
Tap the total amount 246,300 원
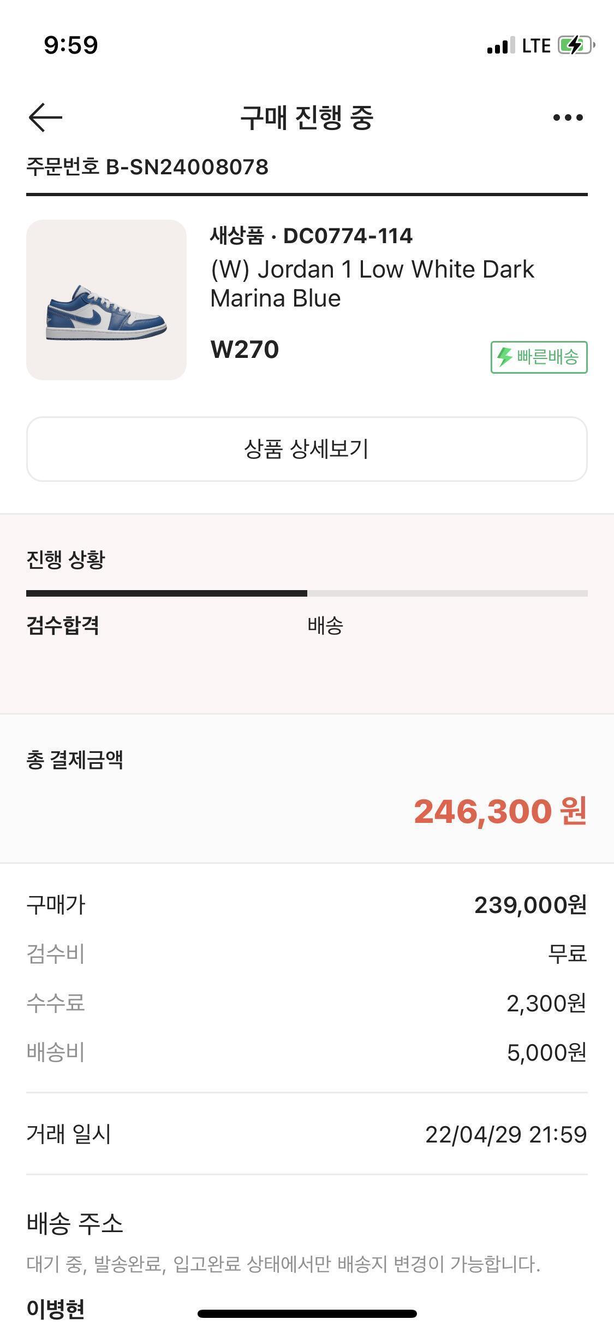[500, 811]
